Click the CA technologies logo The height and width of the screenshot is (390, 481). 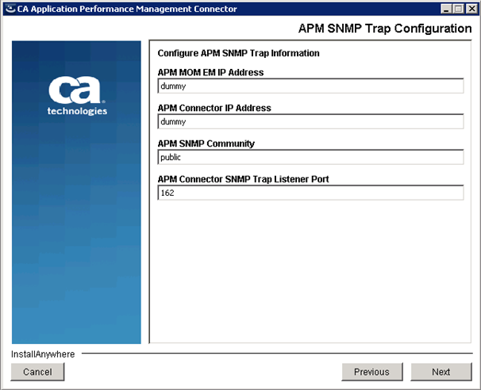click(77, 96)
